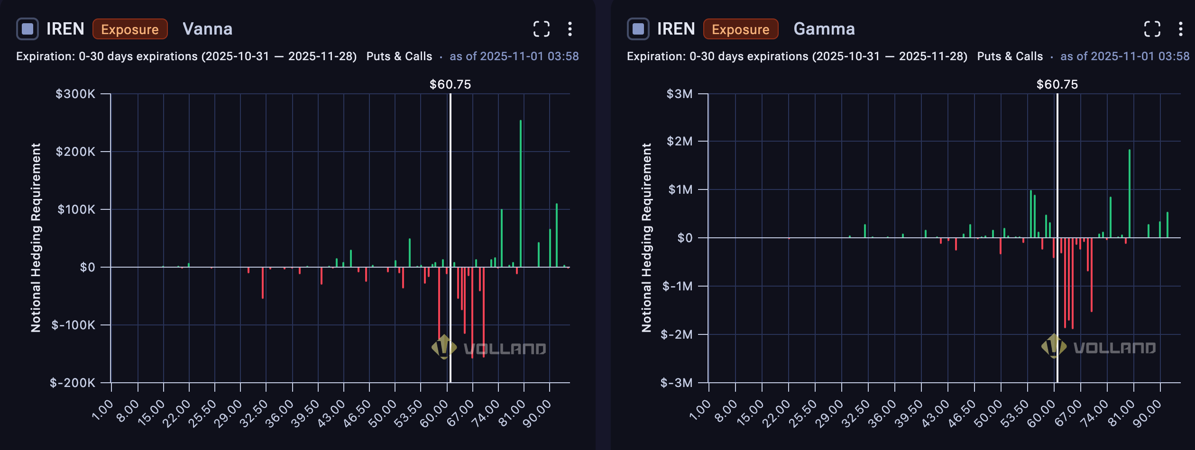Click the IREN ticker label in Vanna panel
This screenshot has height=450, width=1195.
pos(65,29)
